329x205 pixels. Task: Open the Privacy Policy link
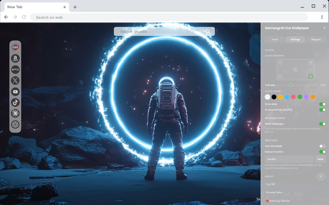pos(274,192)
